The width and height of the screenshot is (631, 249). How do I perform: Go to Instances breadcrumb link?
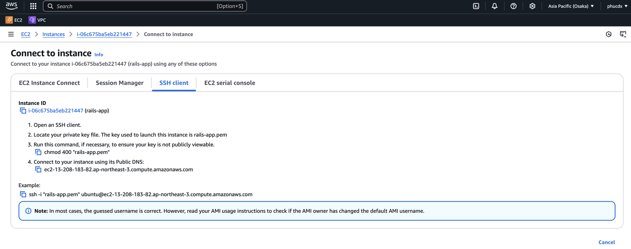54,34
